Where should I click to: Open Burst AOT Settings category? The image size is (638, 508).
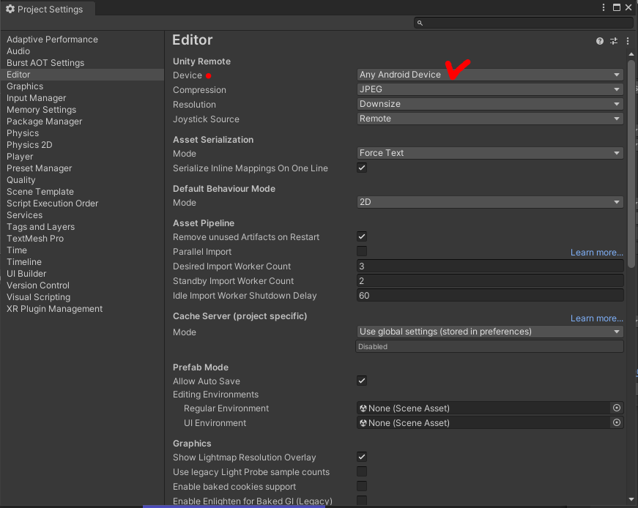[x=45, y=63]
